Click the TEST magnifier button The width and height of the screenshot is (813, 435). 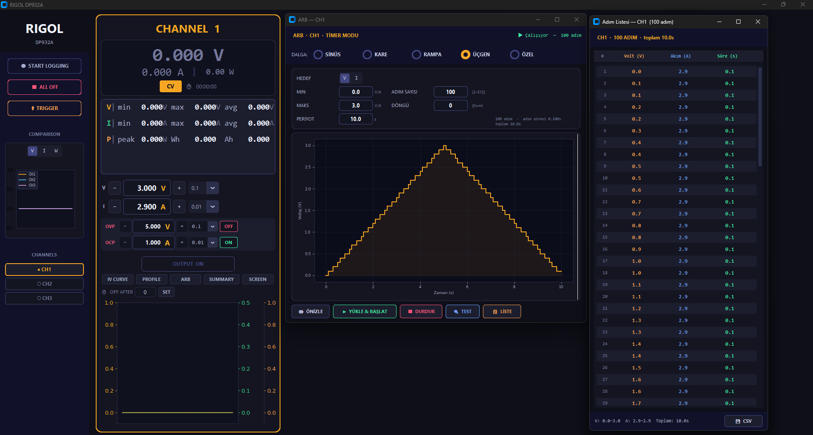click(463, 311)
